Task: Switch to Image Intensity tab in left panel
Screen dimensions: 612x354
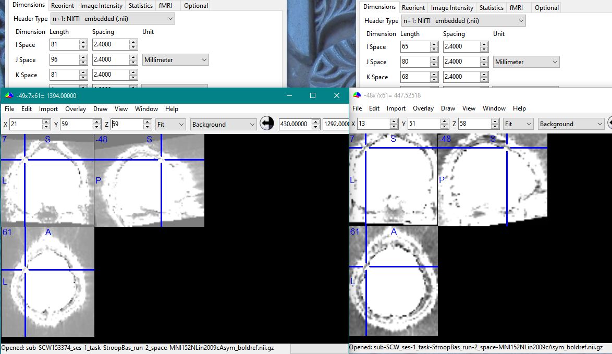Action: (x=101, y=6)
